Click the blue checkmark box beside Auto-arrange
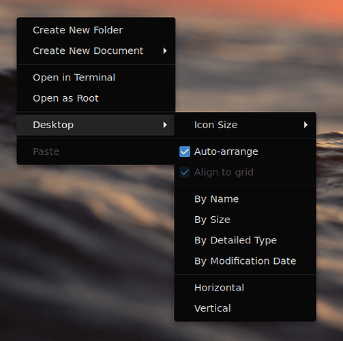Image resolution: width=343 pixels, height=341 pixels. (x=185, y=151)
